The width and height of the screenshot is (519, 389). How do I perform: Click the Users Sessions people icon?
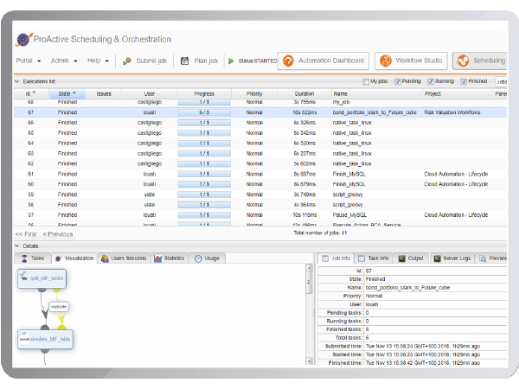105,258
